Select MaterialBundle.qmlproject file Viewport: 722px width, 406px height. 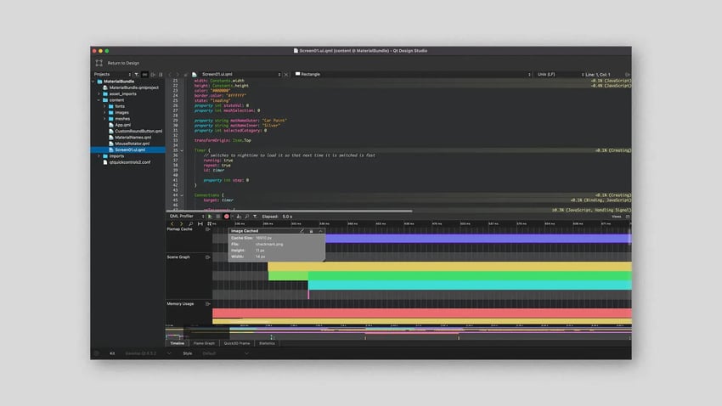[x=133, y=87]
